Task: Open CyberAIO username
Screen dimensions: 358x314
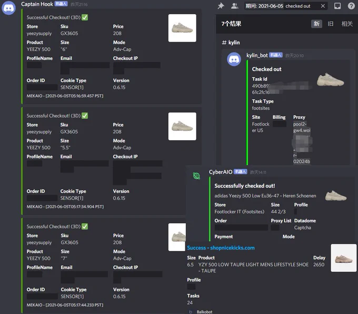Action: (221, 172)
